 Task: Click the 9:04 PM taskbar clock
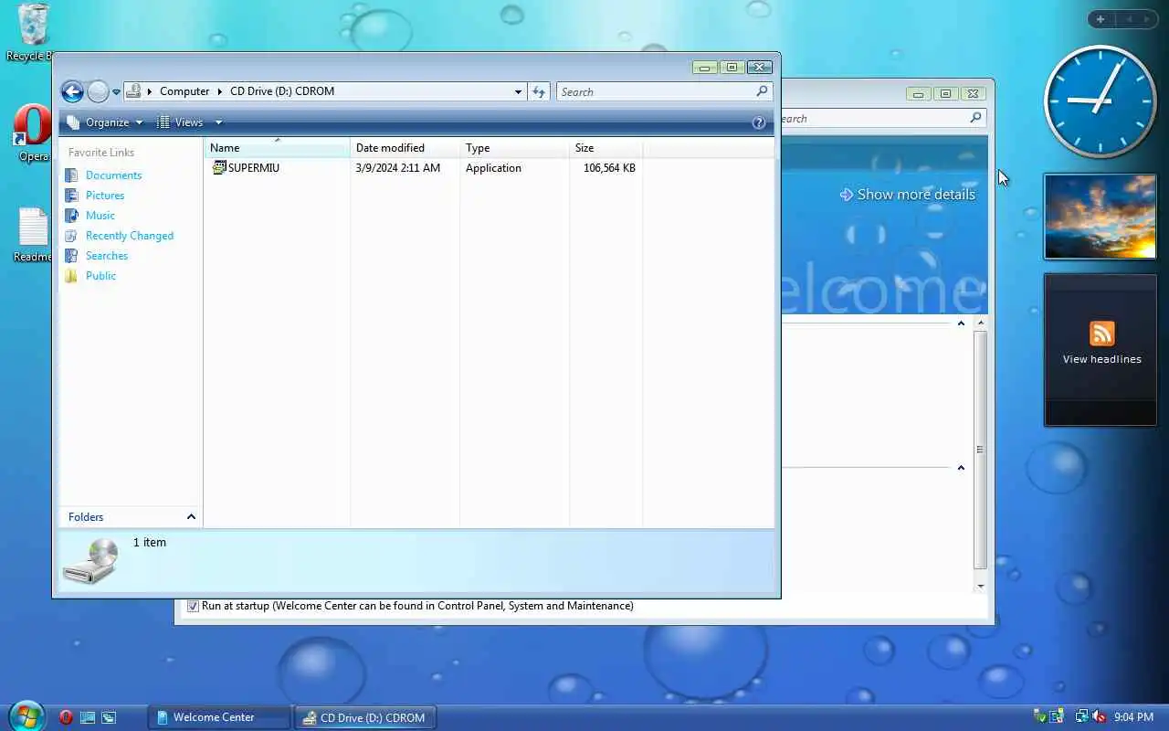(1133, 717)
